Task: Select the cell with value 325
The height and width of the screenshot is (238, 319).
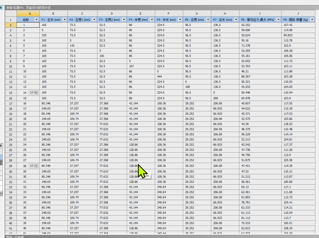Action: pyautogui.click(x=54, y=35)
